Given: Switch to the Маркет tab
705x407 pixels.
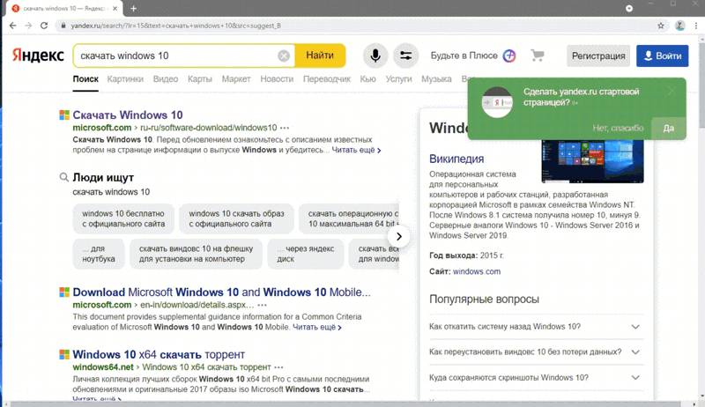Looking at the screenshot, I should (236, 79).
